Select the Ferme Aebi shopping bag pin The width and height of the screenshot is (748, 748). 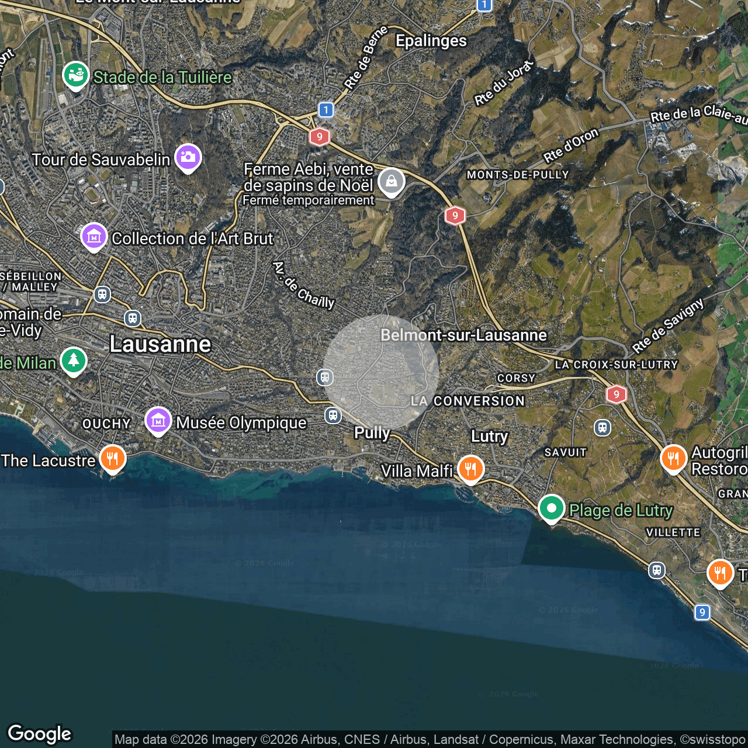pos(391,182)
